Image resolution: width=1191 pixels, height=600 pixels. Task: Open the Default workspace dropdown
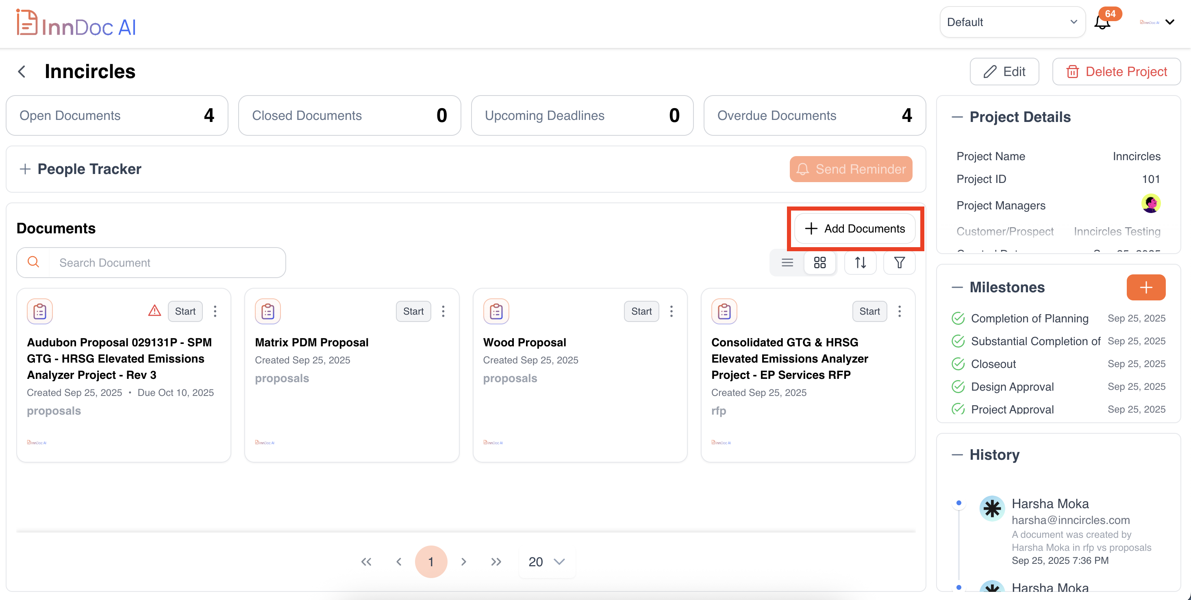tap(1012, 22)
